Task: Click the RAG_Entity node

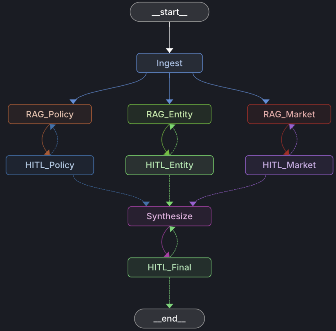Action: pos(169,114)
